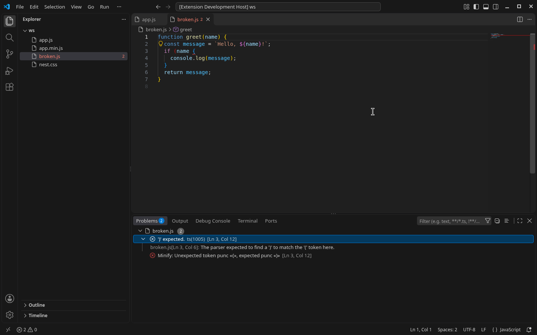Open the Search view icon
Viewport: 537px width, 335px height.
pyautogui.click(x=10, y=38)
